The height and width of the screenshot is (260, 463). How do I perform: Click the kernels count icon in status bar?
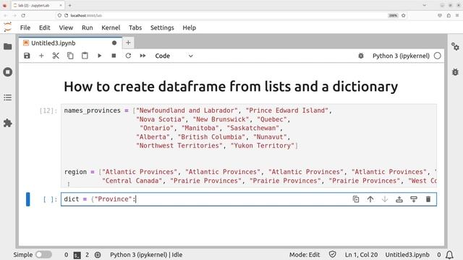click(x=98, y=255)
